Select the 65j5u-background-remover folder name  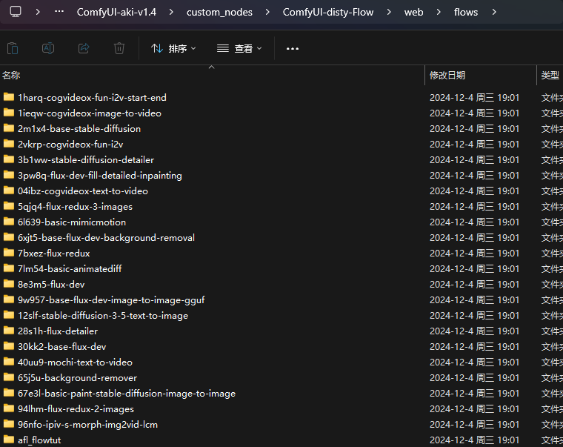click(77, 377)
